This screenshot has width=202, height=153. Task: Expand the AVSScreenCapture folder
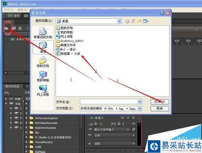click(27, 118)
